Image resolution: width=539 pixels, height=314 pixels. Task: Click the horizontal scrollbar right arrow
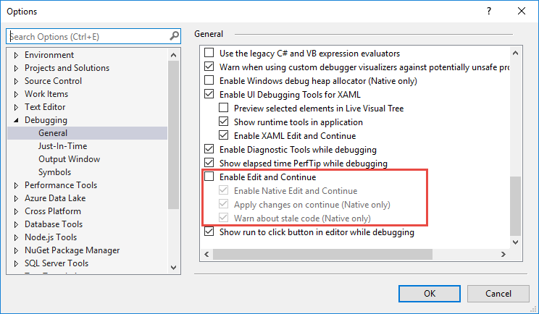(x=505, y=254)
